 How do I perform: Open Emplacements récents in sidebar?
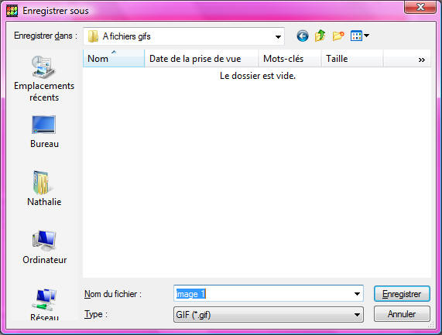point(44,79)
